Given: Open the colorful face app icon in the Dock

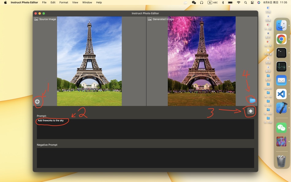Looking at the screenshot, I should coord(281,142).
